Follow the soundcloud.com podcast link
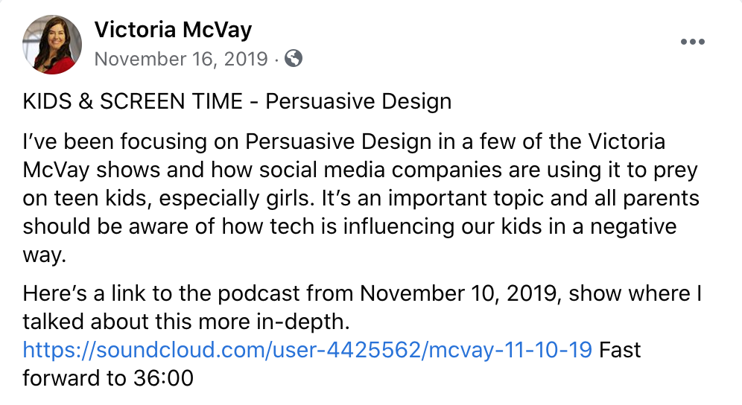The image size is (742, 405). pyautogui.click(x=308, y=350)
